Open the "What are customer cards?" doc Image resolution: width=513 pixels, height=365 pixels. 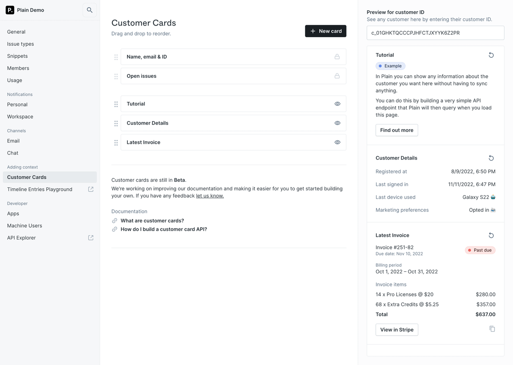[152, 221]
